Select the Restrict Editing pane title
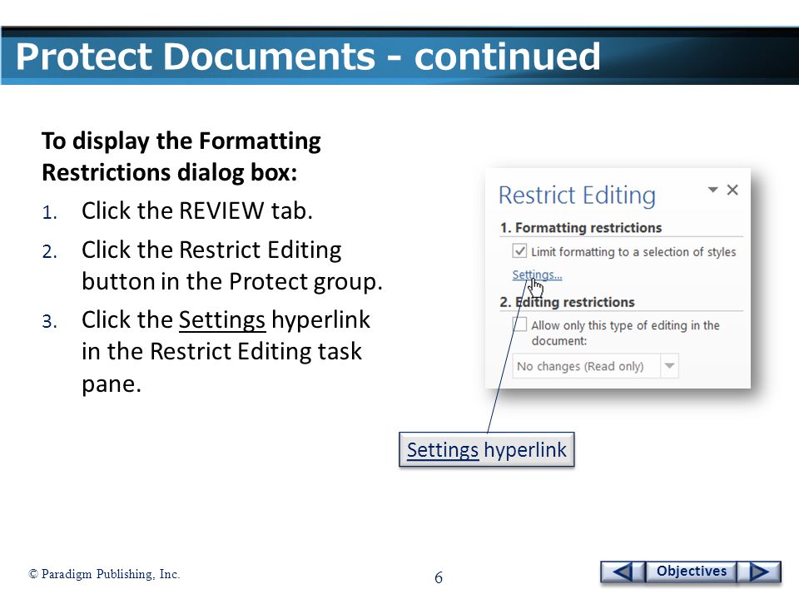Screen dimensions: 799x599 click(x=577, y=195)
